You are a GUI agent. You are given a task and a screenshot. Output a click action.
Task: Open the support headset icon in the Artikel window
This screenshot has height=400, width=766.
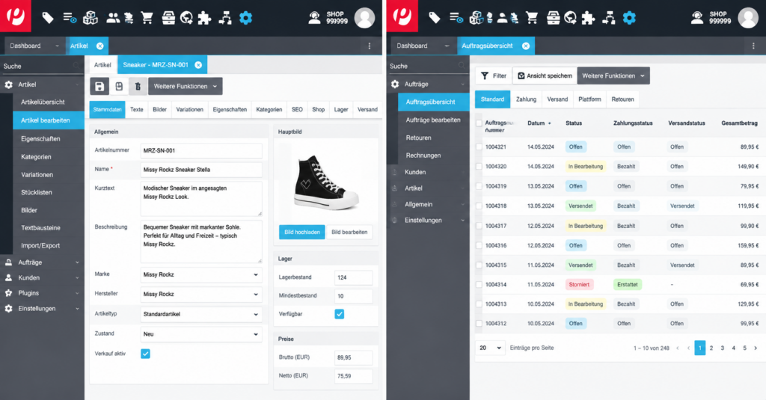(x=315, y=18)
